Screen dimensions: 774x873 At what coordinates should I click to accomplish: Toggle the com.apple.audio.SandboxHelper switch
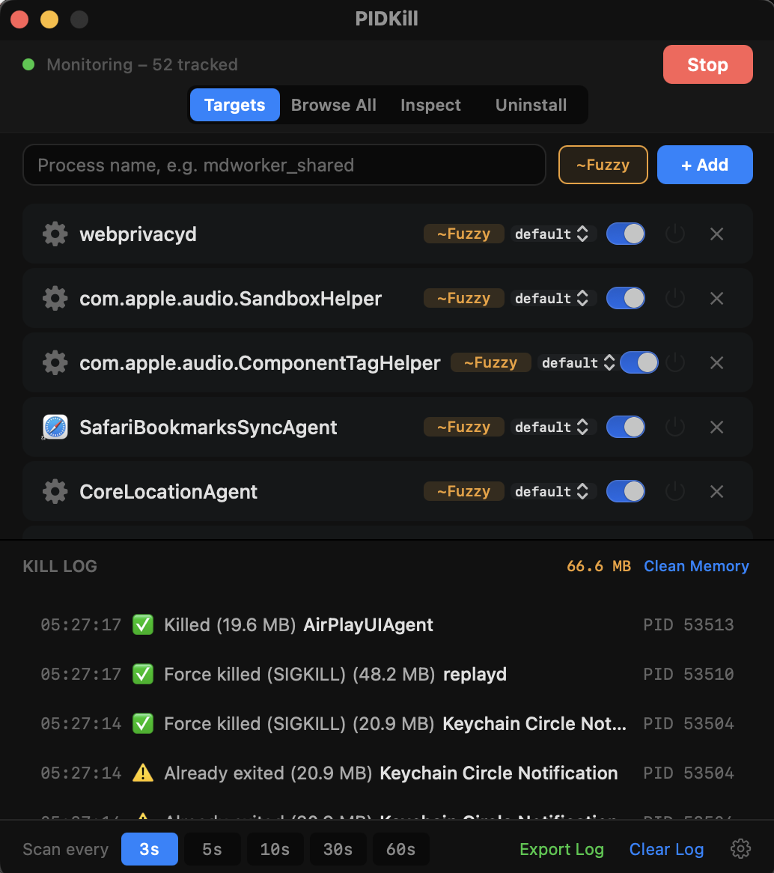tap(625, 299)
